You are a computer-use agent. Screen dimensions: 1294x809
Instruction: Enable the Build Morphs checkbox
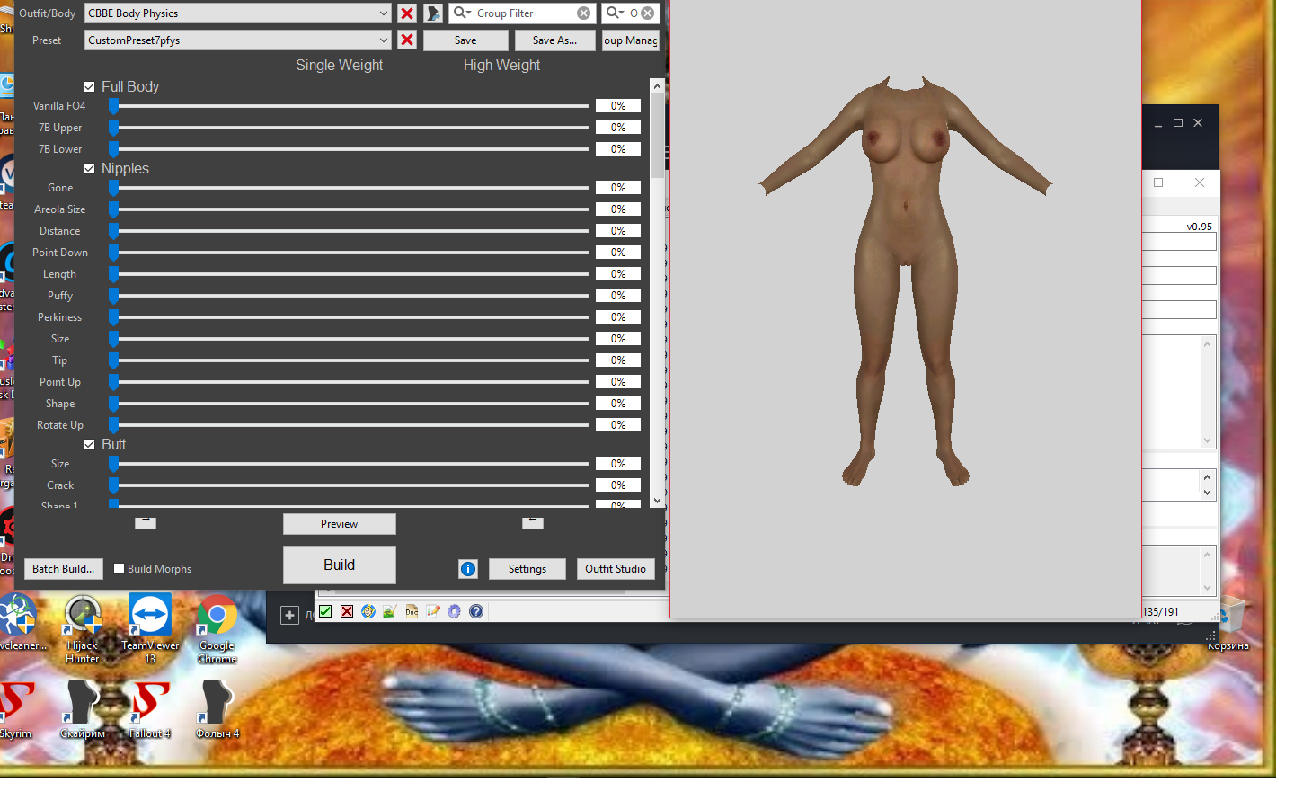tap(120, 569)
